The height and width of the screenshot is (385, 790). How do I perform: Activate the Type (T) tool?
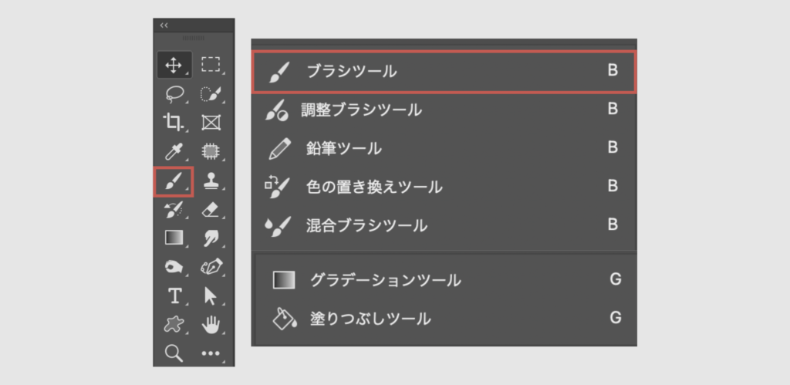(174, 296)
